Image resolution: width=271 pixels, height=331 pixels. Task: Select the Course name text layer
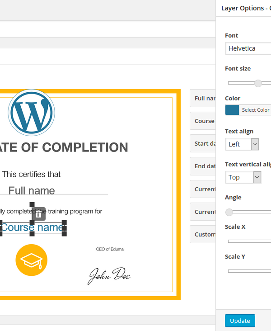(32, 227)
